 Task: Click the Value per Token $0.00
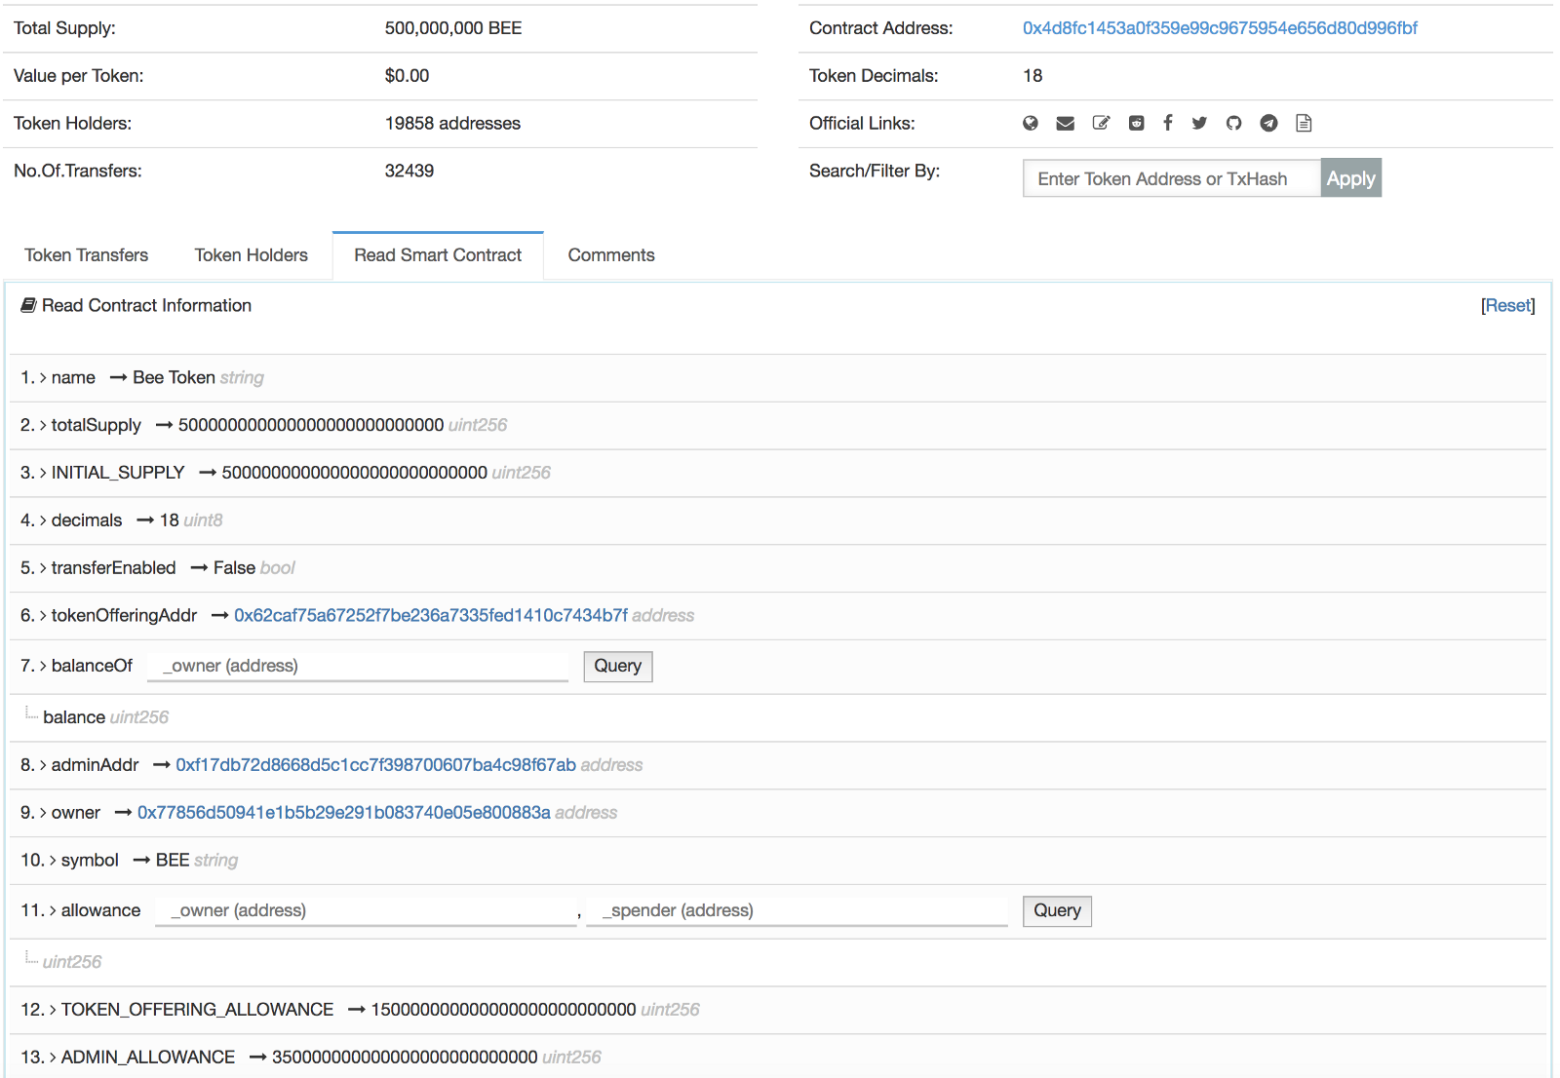point(408,76)
